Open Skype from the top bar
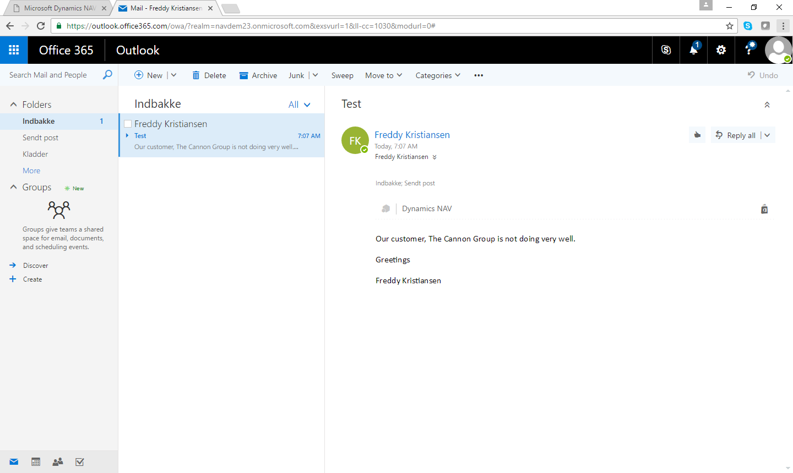Image resolution: width=793 pixels, height=473 pixels. click(666, 50)
